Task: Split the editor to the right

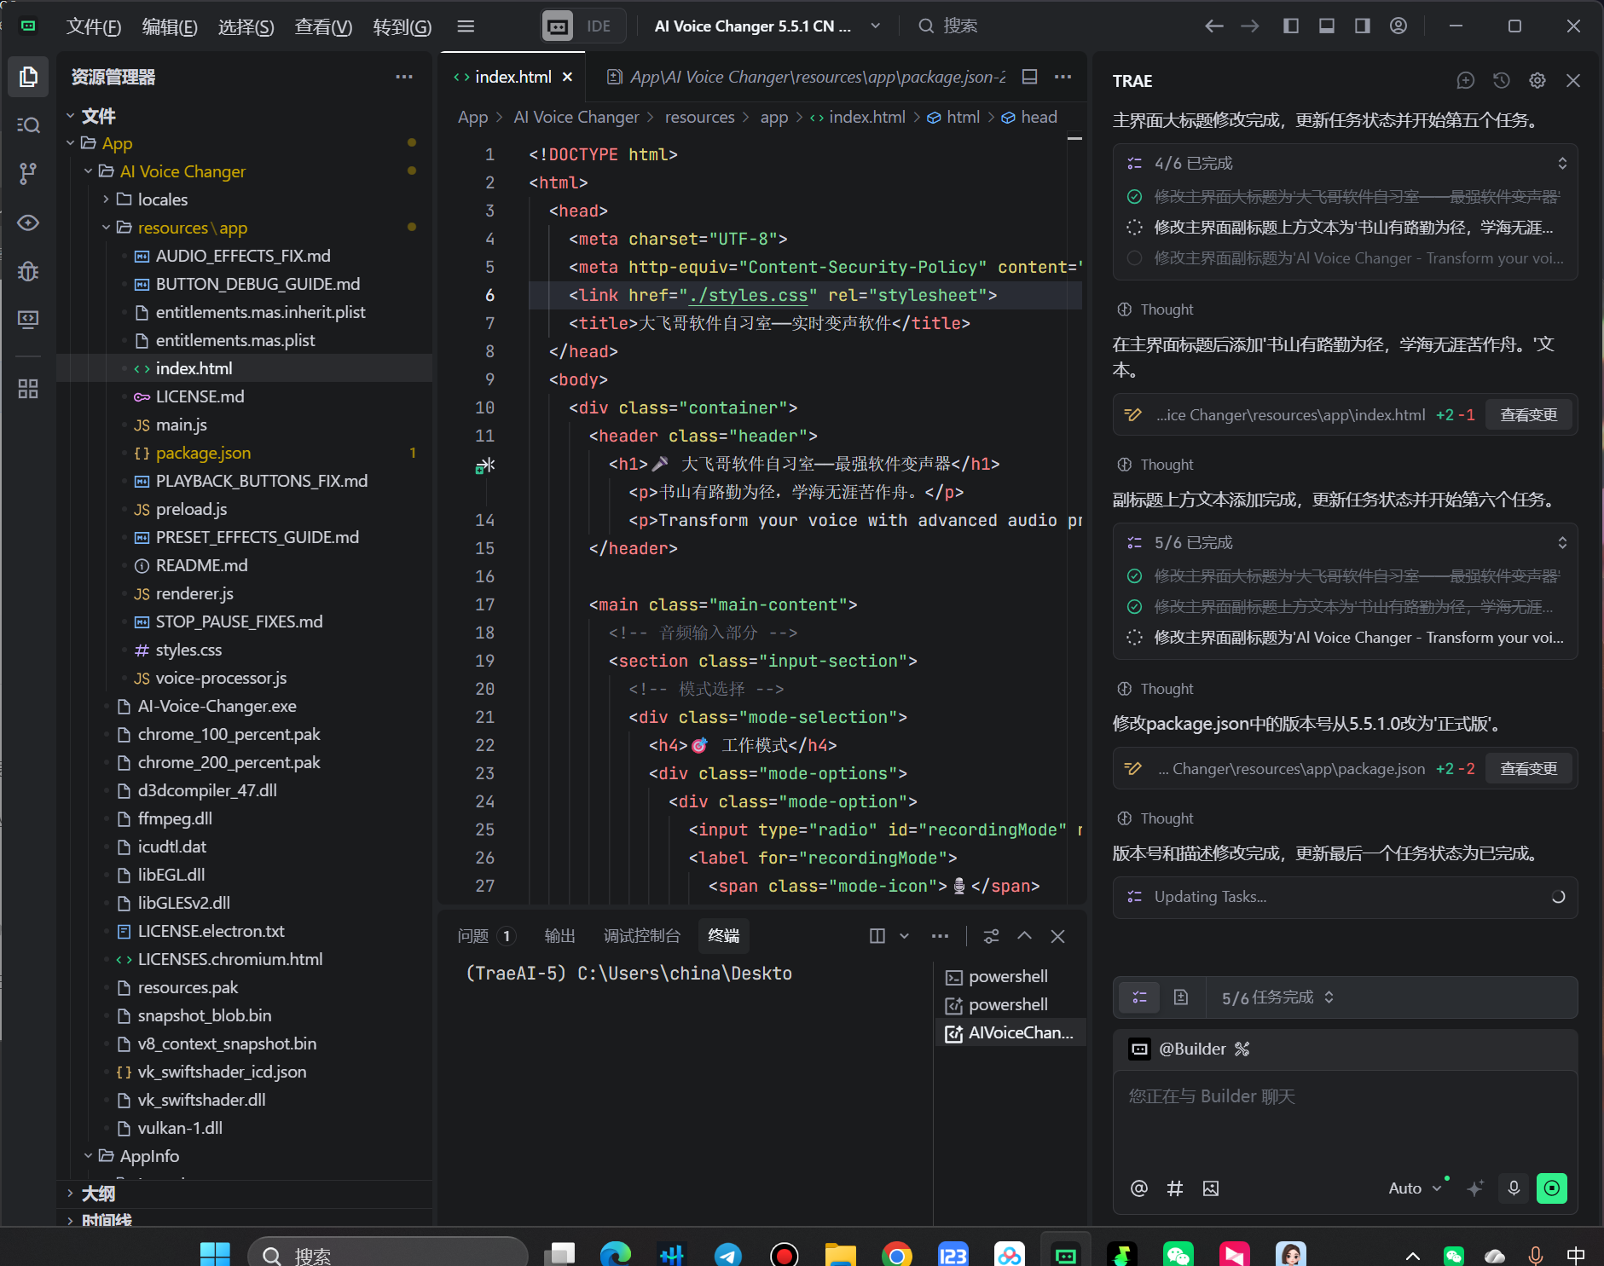Action: coord(1029,77)
